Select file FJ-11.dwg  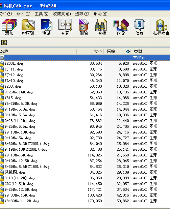14,69
